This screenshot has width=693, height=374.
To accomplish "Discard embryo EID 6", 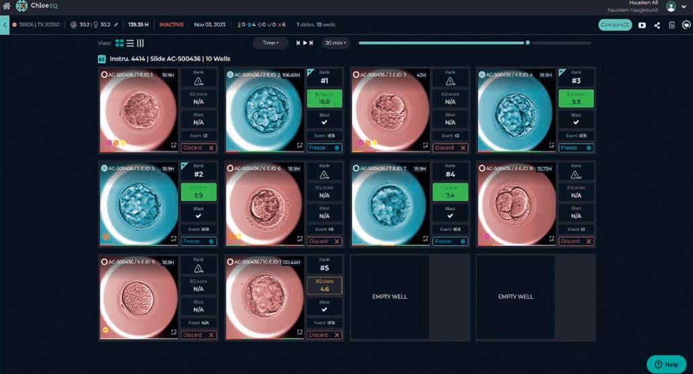I will click(x=325, y=241).
